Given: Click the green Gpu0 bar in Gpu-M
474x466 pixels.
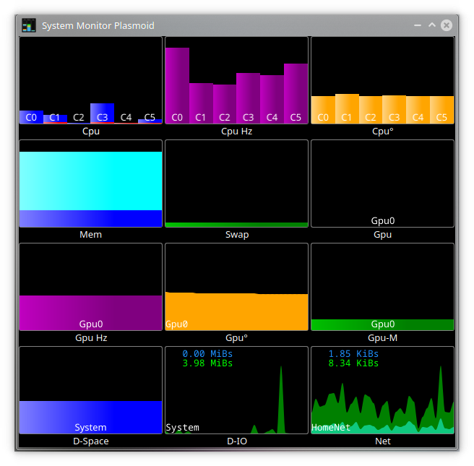Looking at the screenshot, I should point(383,324).
